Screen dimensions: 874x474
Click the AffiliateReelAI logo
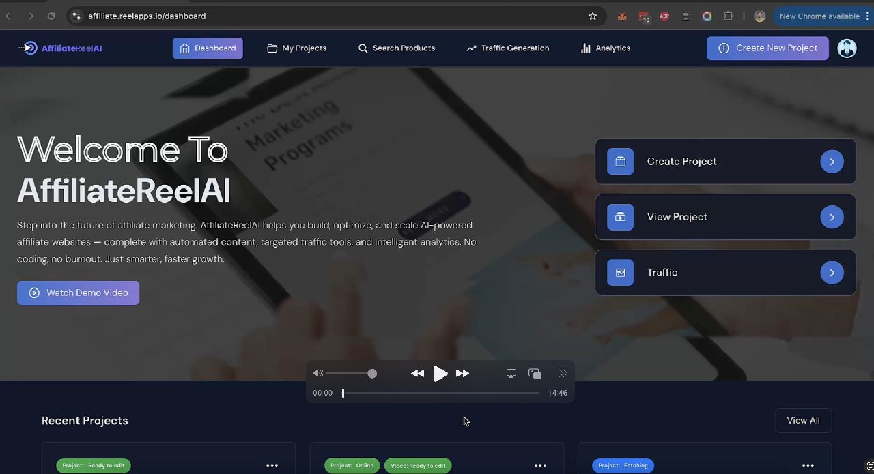point(60,48)
